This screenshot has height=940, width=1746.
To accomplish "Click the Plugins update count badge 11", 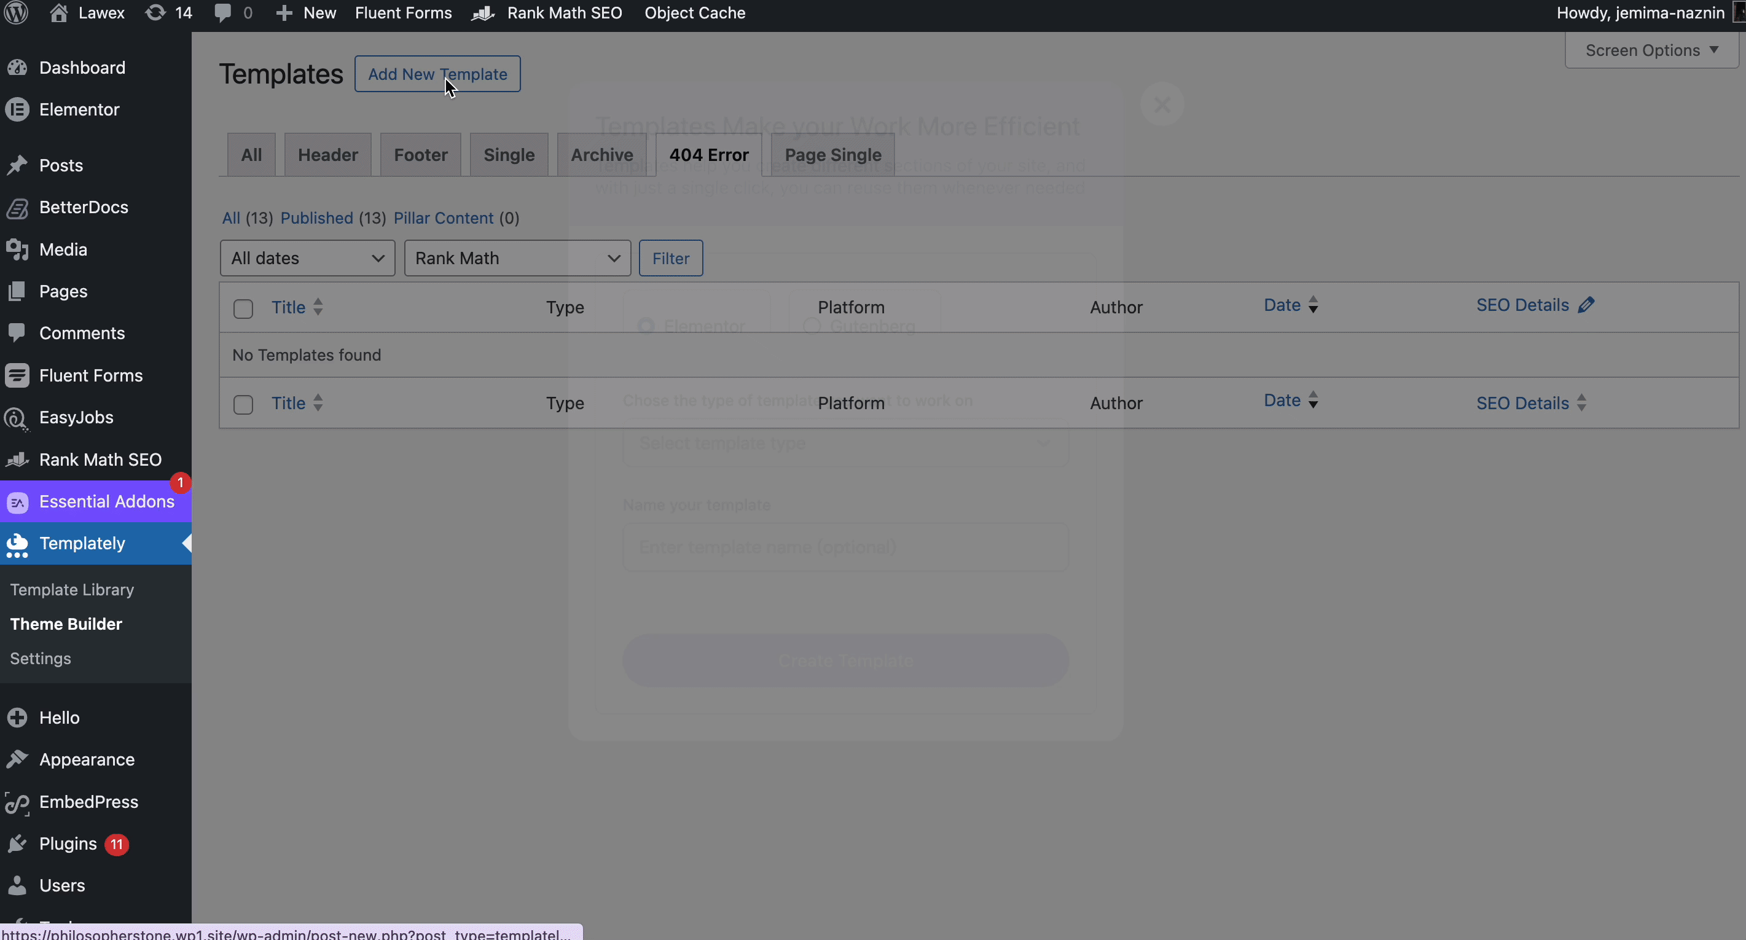I will pyautogui.click(x=117, y=844).
